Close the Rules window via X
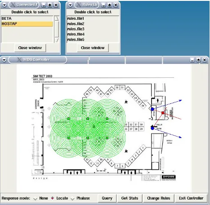The image size is (210, 205). [116, 5]
